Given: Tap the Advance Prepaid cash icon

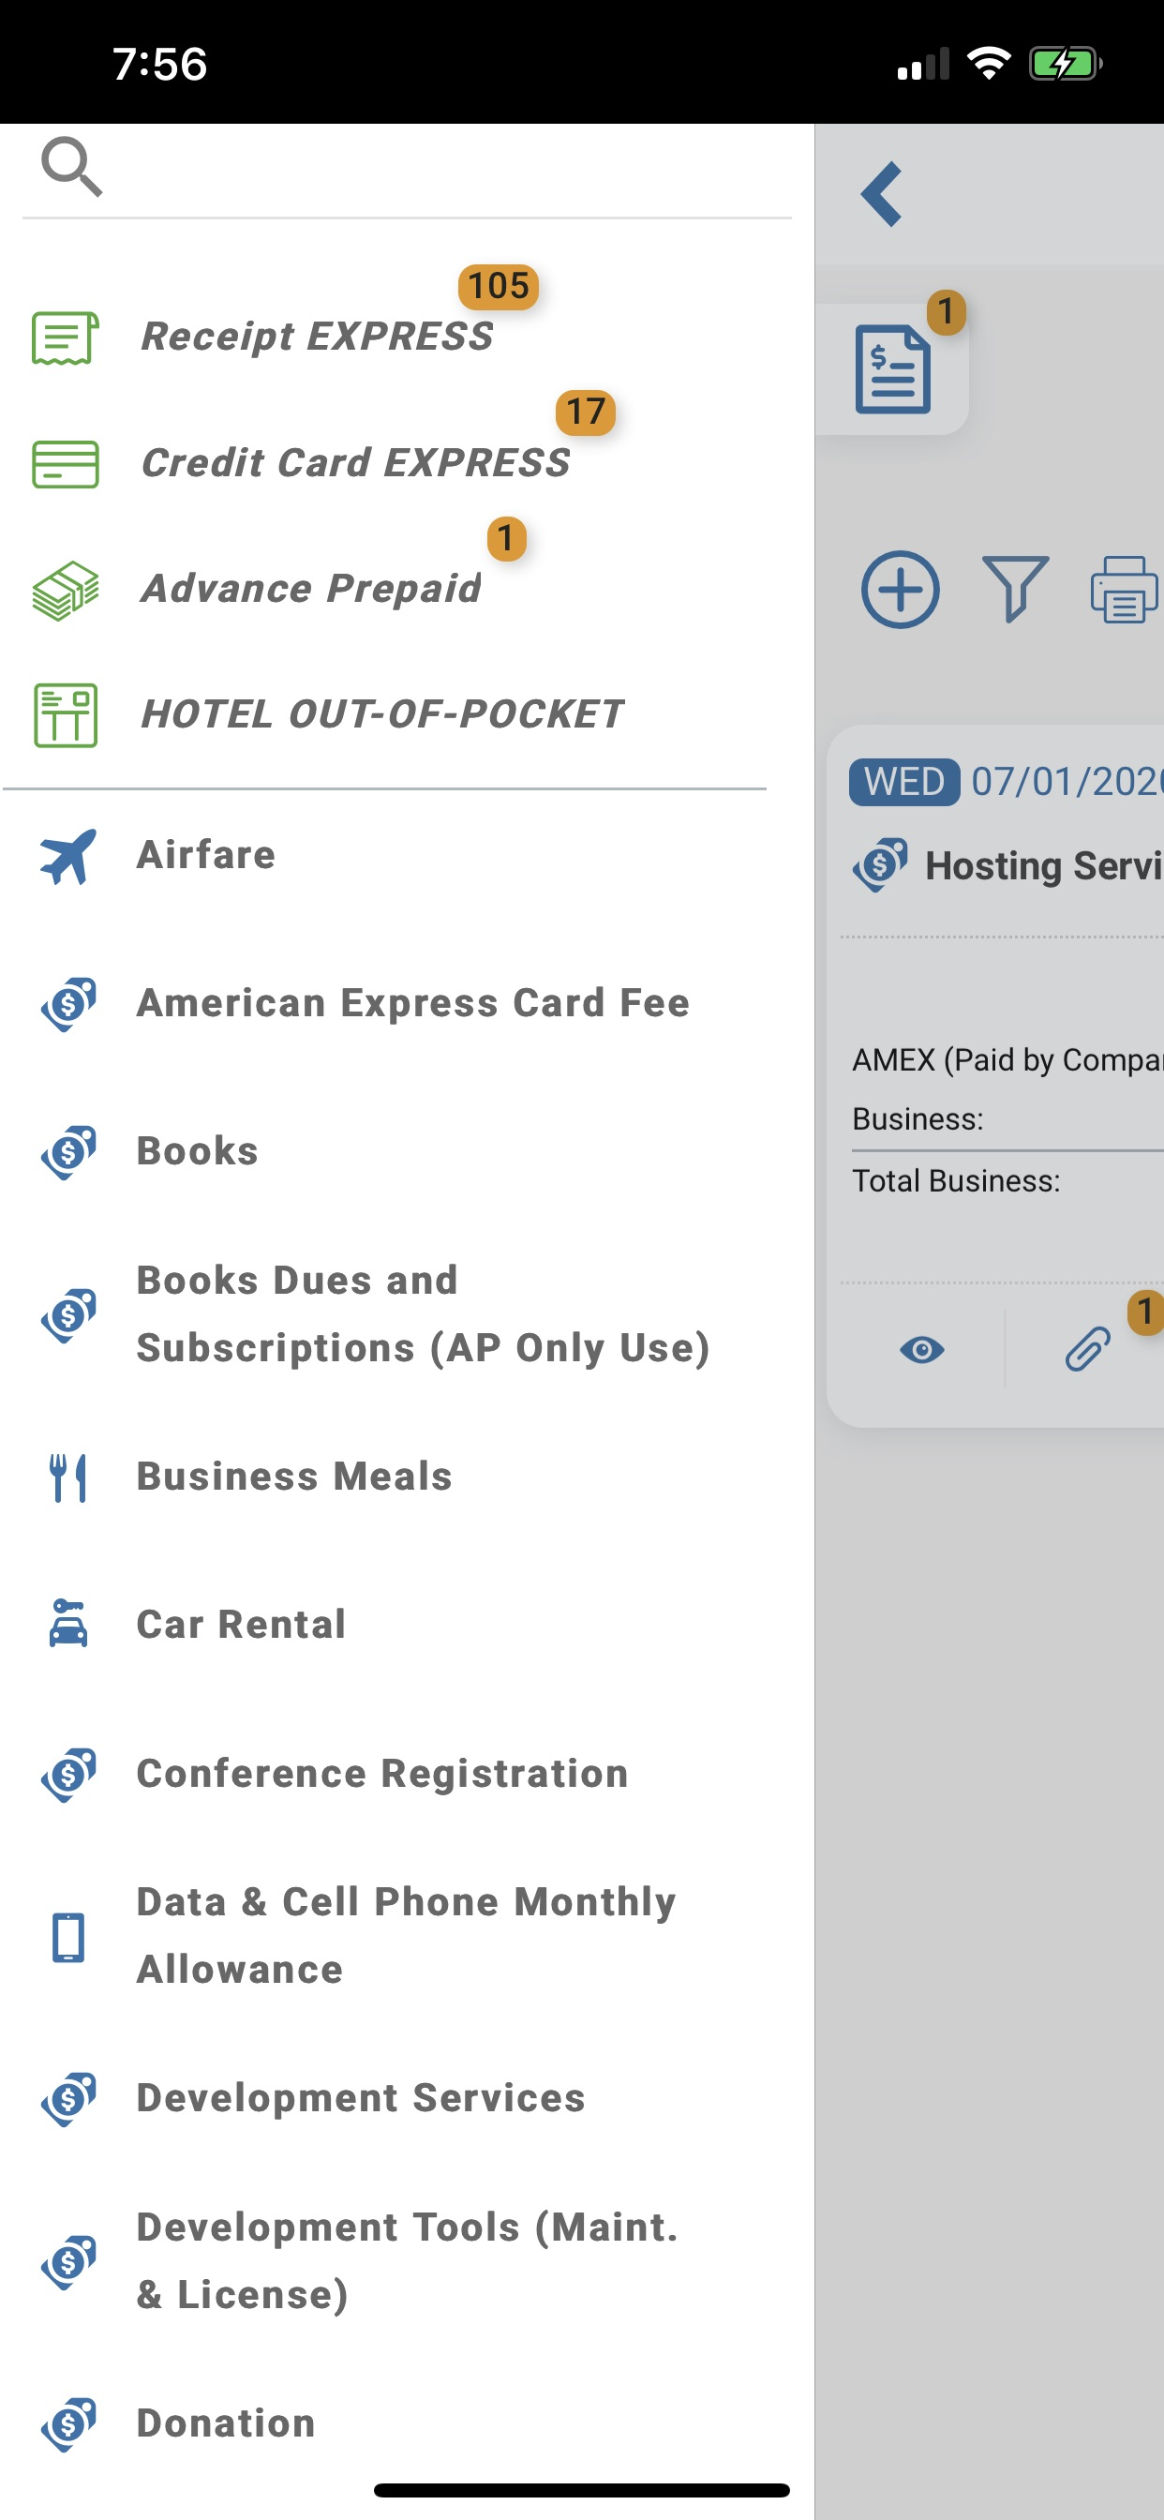Looking at the screenshot, I should coord(66,590).
